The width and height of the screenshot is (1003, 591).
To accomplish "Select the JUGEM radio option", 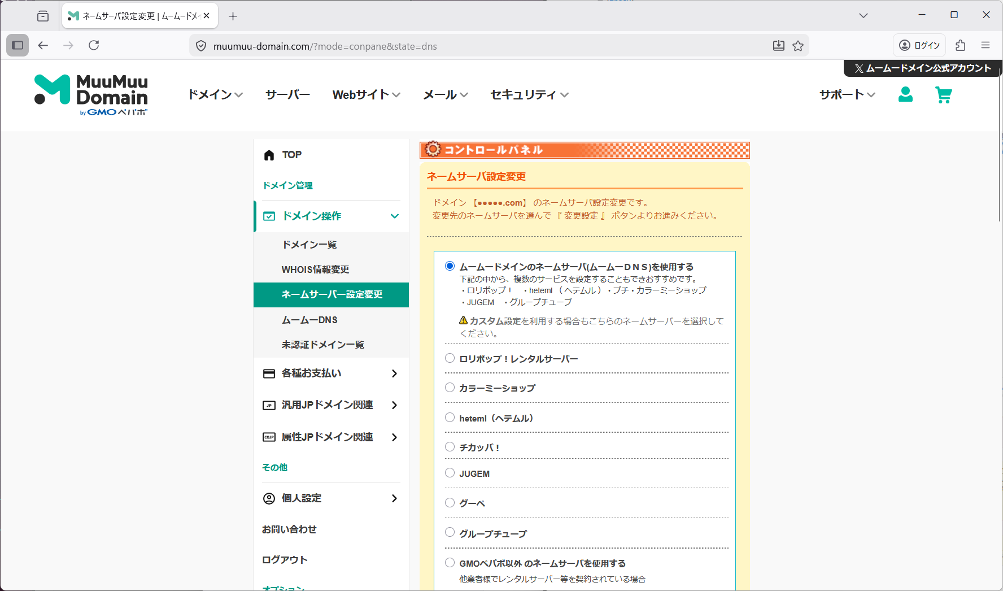I will [450, 473].
